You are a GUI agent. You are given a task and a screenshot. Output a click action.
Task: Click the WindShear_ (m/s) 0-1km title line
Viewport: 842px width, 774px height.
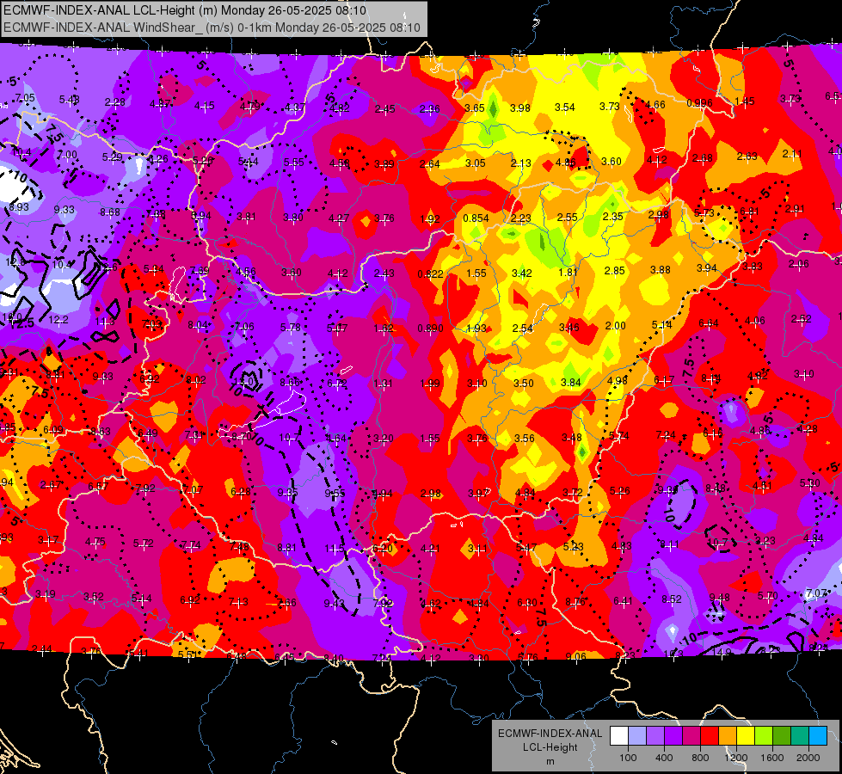[x=212, y=28]
